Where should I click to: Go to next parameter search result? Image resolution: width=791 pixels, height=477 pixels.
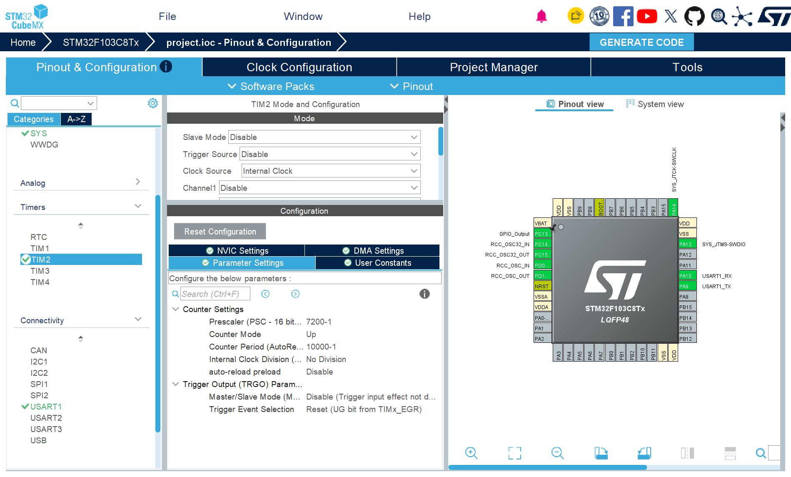(x=295, y=294)
